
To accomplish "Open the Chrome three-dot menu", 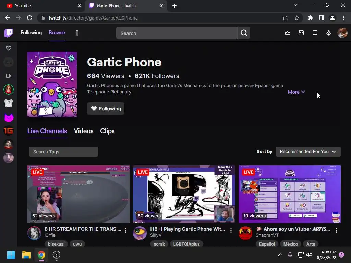I will (x=343, y=18).
